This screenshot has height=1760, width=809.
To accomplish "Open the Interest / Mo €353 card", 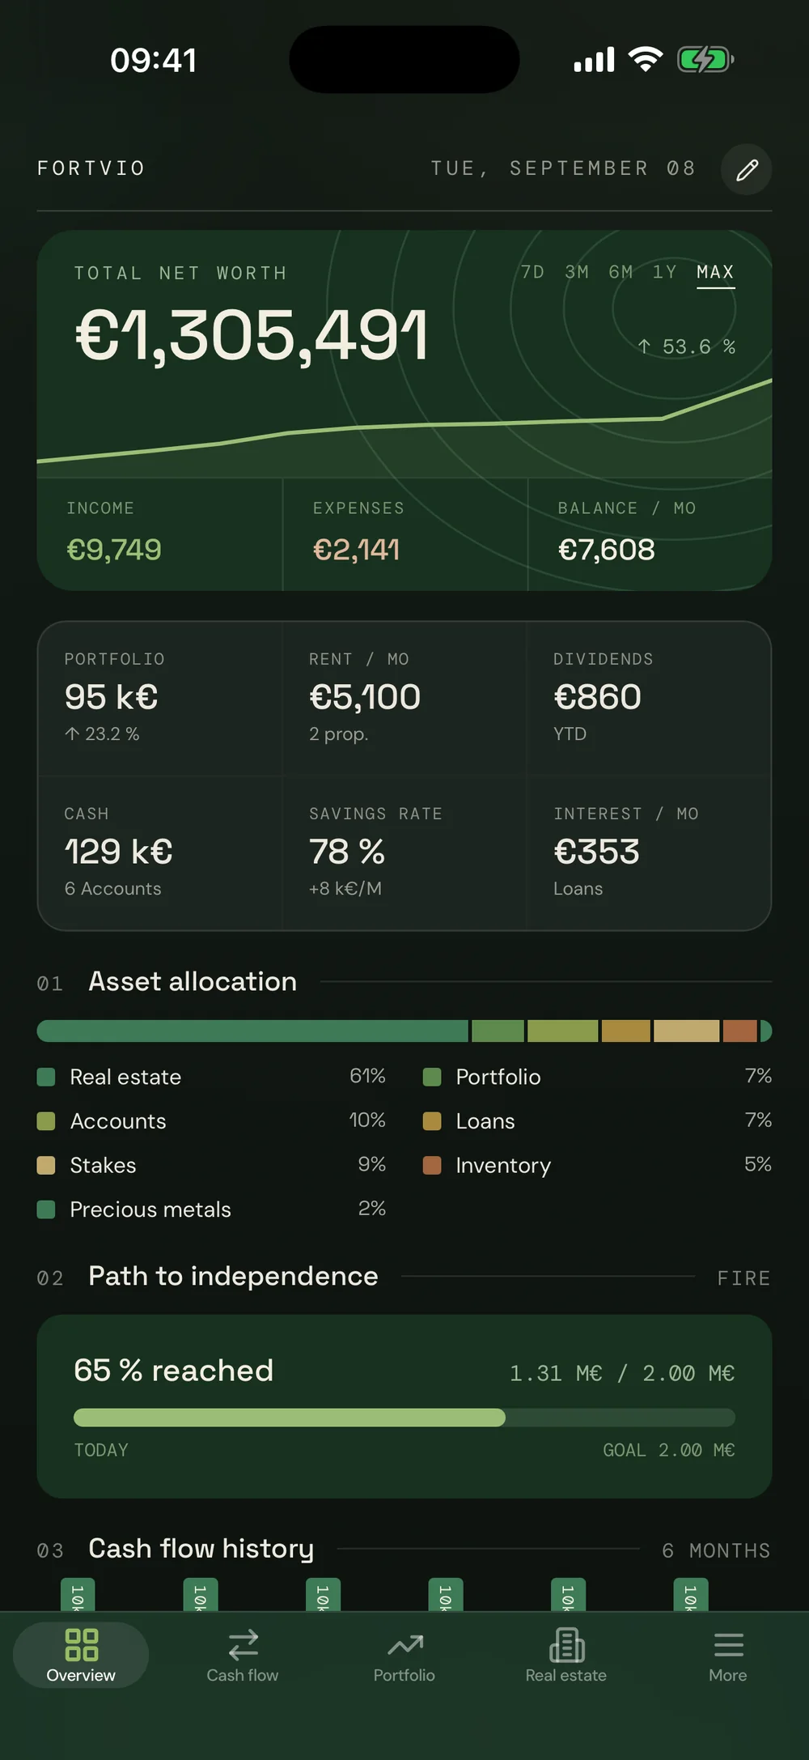I will (649, 853).
